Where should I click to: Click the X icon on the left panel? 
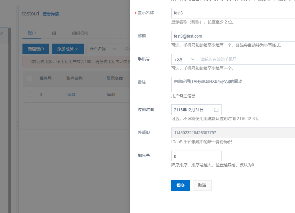pos(2,34)
